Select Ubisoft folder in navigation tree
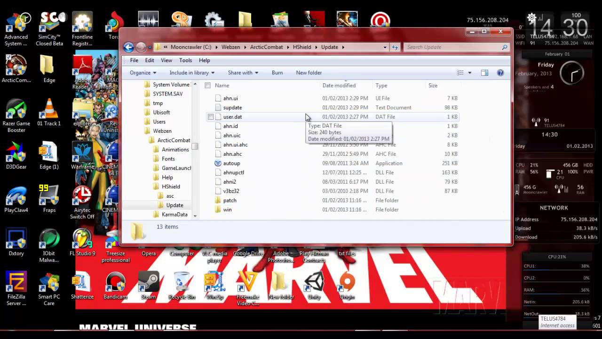602x339 pixels. 161,113
